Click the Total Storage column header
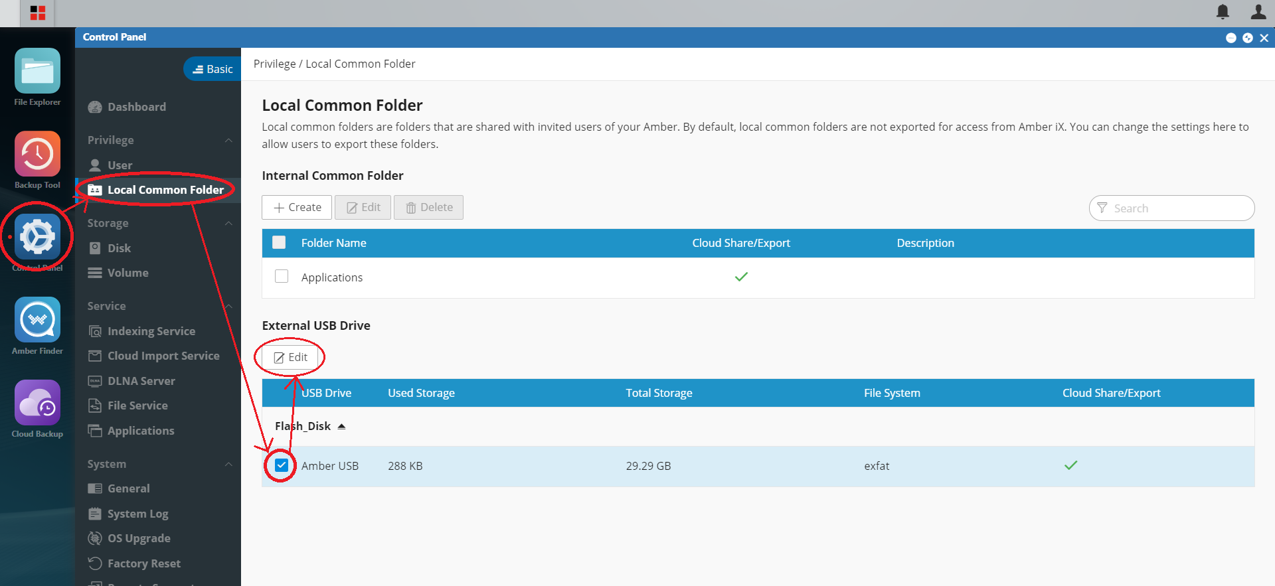This screenshot has height=586, width=1275. (x=659, y=393)
